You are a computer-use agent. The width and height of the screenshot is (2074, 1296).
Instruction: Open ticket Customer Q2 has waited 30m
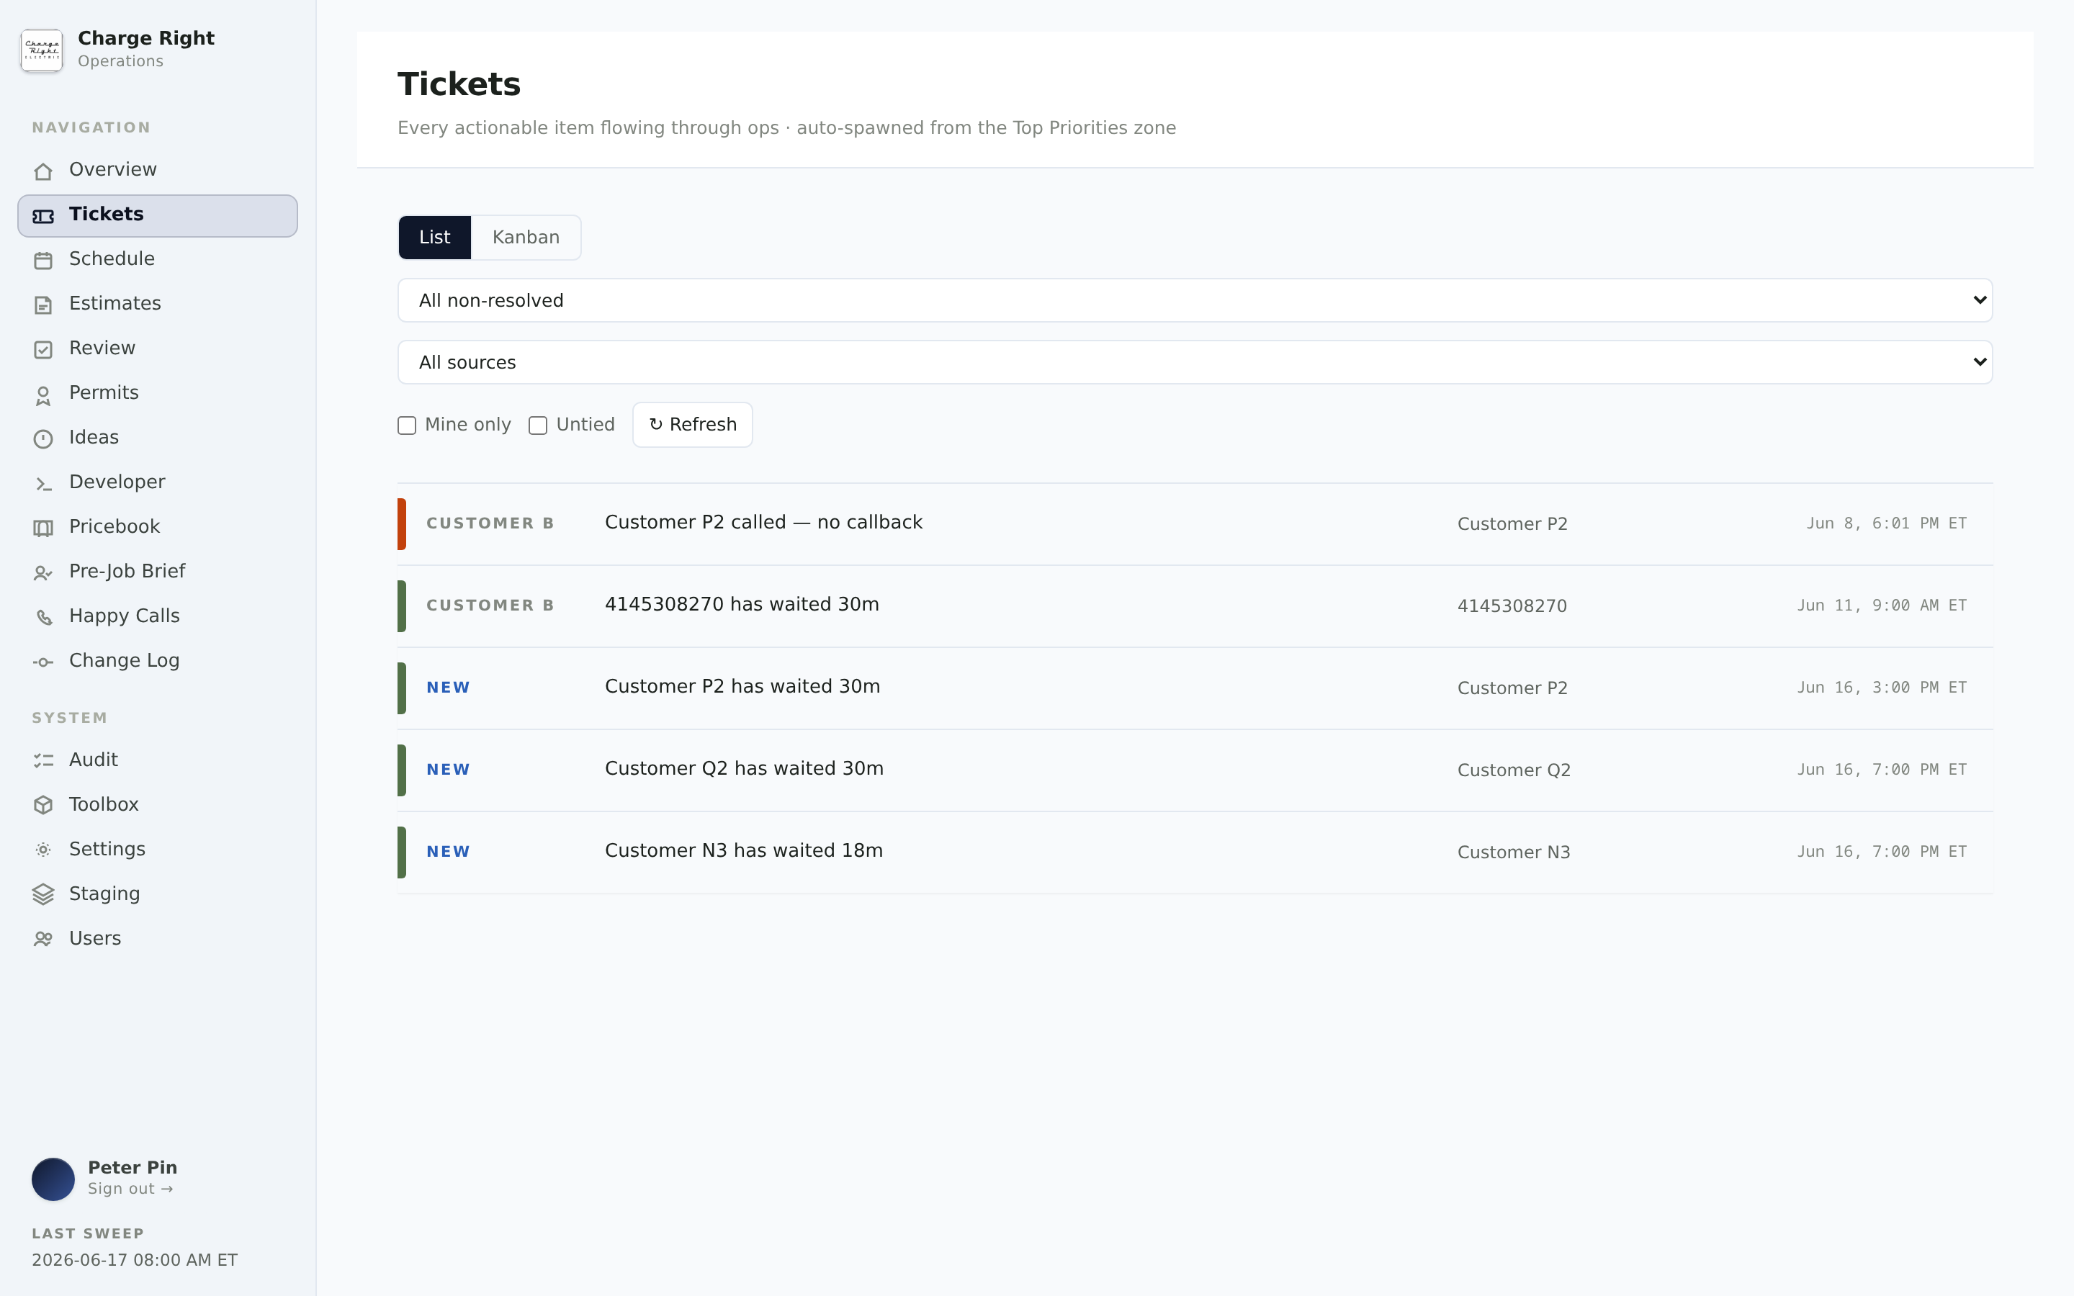tap(1195, 770)
